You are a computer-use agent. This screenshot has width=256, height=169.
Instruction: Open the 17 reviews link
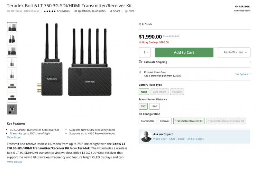[x=63, y=11]
